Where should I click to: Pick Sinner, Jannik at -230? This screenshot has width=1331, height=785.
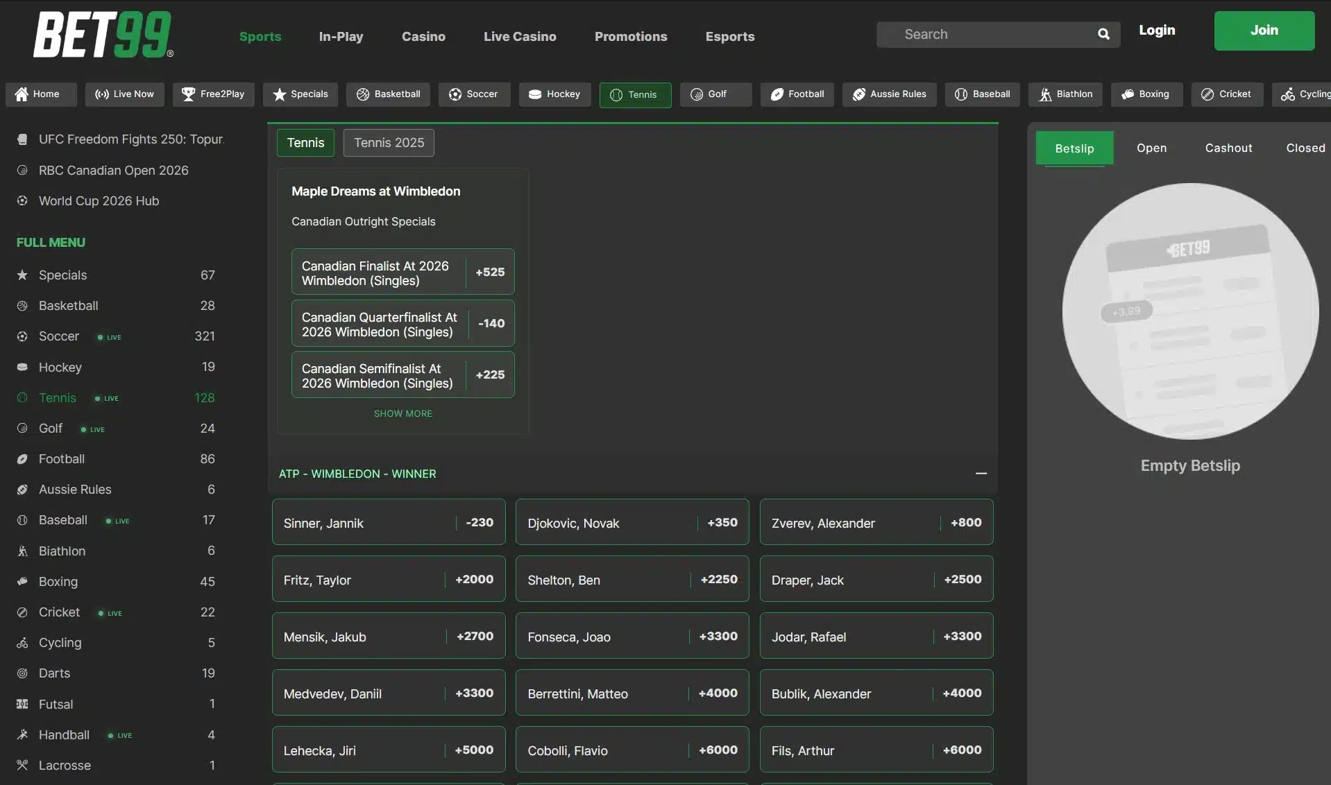389,522
